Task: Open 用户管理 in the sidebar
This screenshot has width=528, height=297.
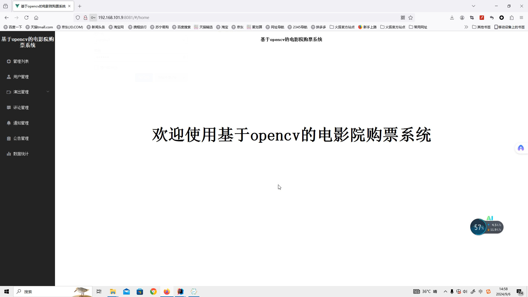Action: point(28,77)
